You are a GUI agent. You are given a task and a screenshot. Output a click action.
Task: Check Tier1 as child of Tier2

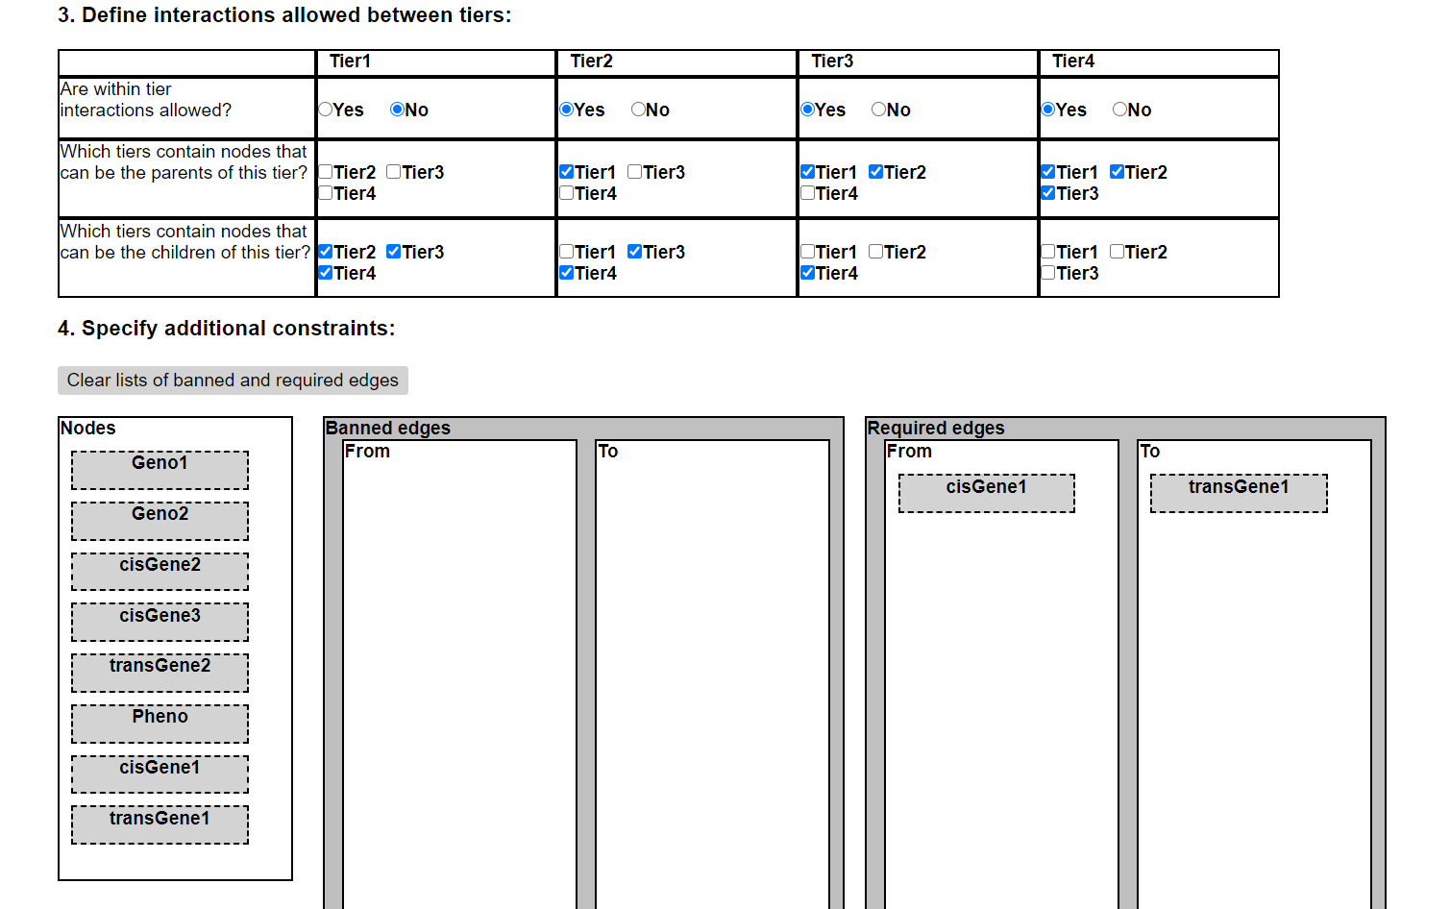point(567,252)
